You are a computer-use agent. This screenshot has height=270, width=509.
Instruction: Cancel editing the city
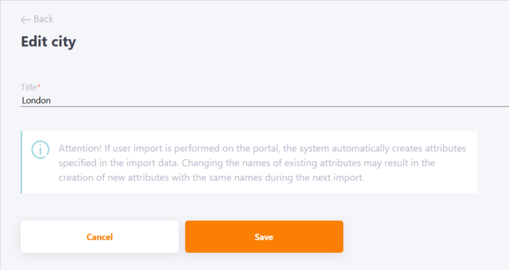100,236
